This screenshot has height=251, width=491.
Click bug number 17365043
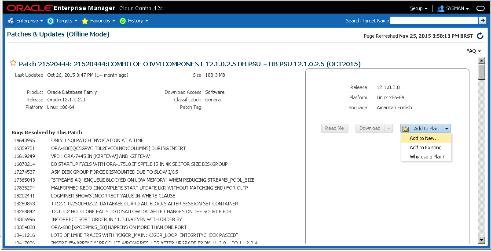tap(24, 180)
